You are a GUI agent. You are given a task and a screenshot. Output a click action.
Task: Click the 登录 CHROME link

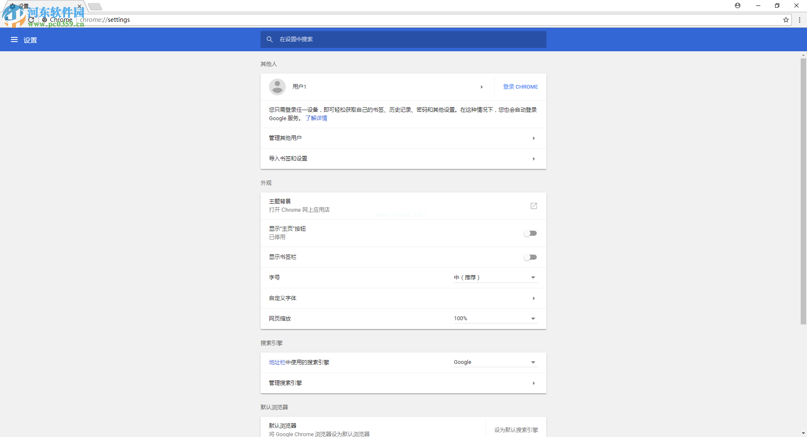[x=520, y=87]
